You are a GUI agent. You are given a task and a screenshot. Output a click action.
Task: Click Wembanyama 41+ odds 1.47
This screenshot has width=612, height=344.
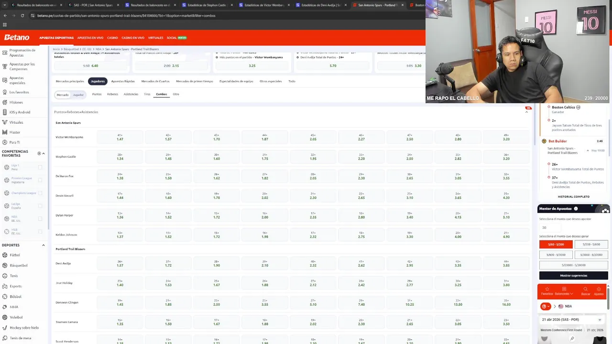click(x=120, y=137)
